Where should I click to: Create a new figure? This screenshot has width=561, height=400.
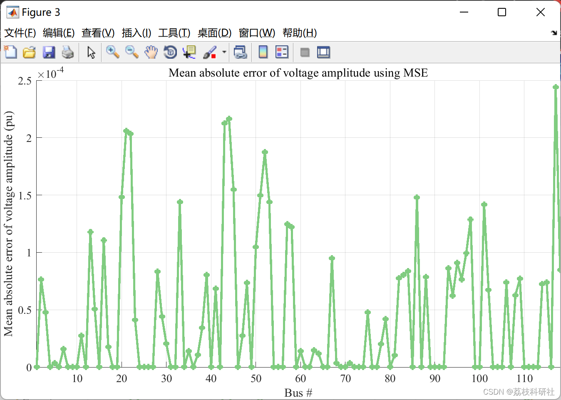point(10,52)
